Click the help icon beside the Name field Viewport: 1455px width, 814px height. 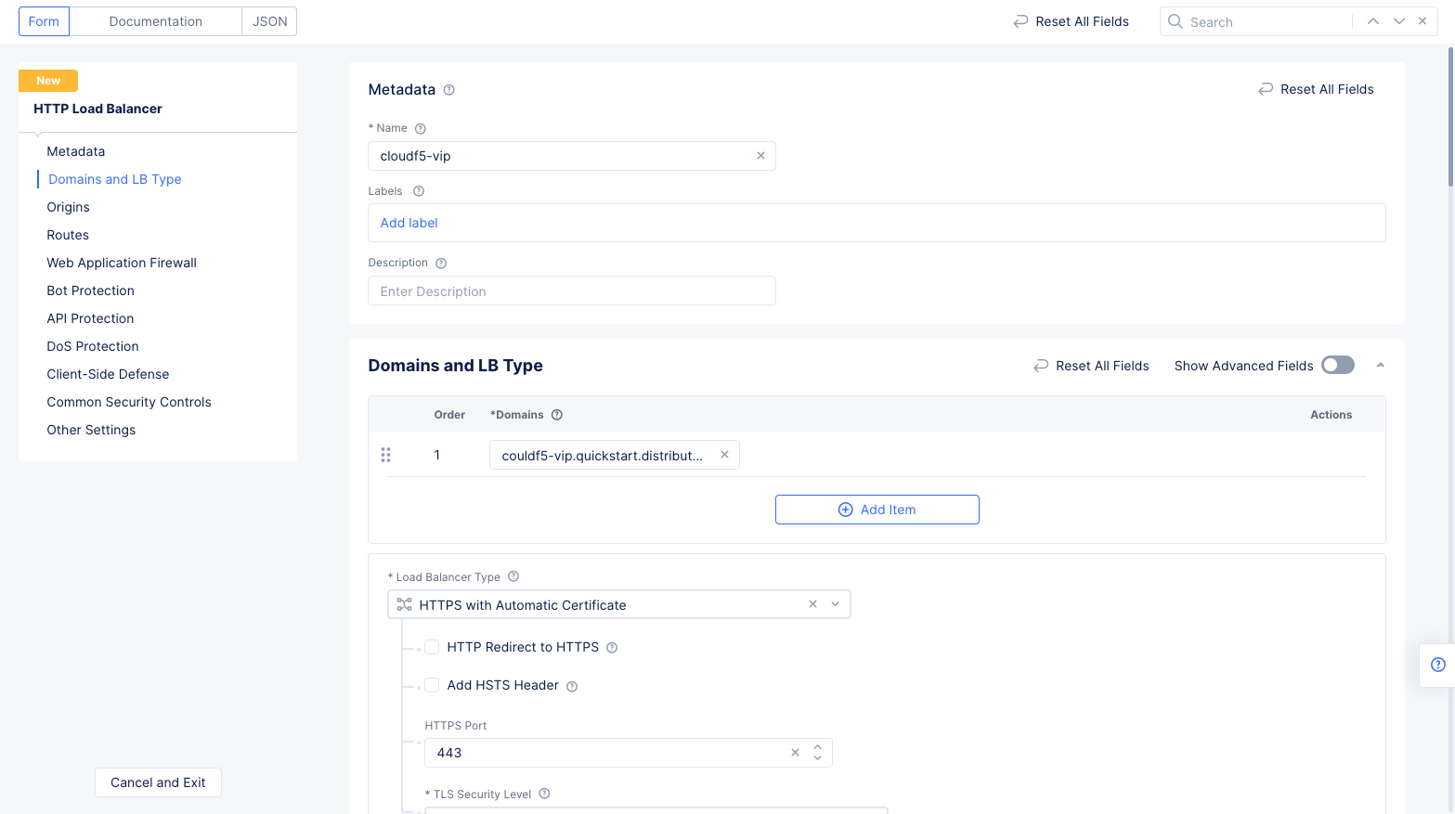tap(421, 128)
